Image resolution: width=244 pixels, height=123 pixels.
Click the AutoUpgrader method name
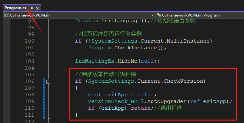pos(167,101)
